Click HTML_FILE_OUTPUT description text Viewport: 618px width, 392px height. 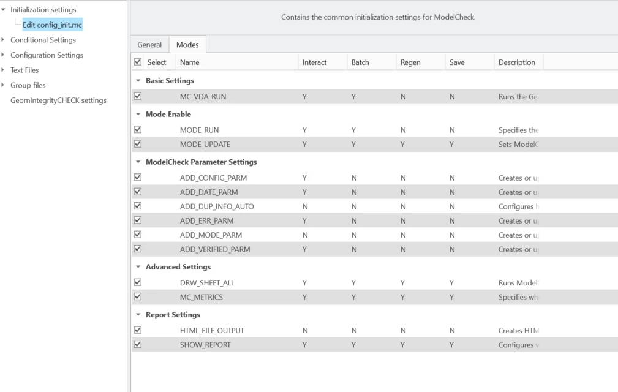pos(518,331)
